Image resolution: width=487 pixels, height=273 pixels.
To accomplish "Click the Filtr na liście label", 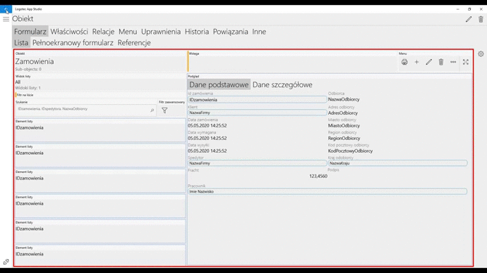I will (x=25, y=95).
